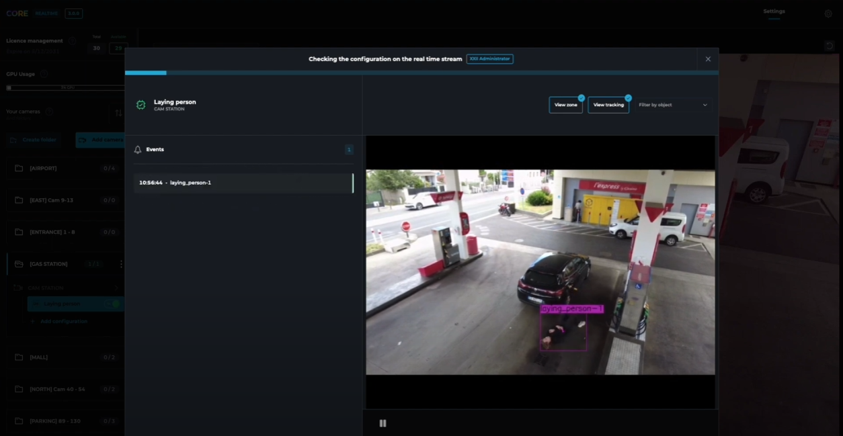Click the 0 / 4 count on [AIRPORT]
The height and width of the screenshot is (436, 843).
109,168
